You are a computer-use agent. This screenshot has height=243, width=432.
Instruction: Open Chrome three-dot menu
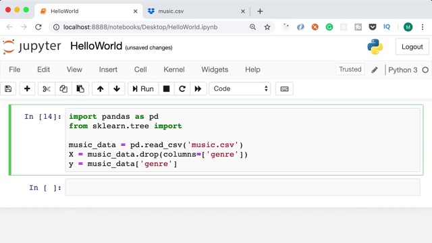pos(423,27)
